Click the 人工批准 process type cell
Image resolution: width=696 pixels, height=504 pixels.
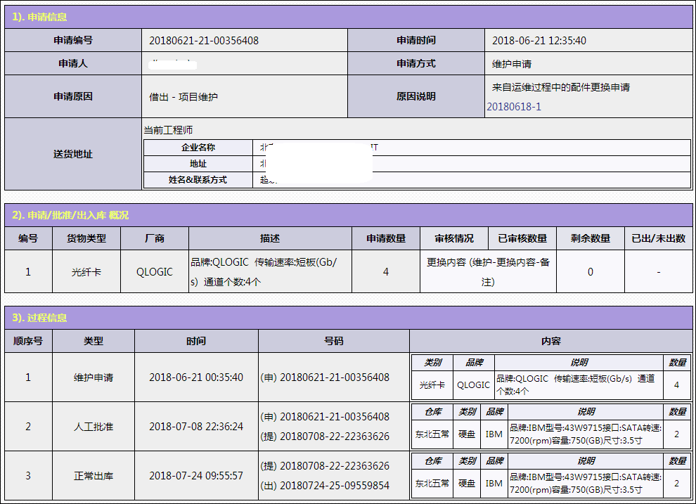click(x=94, y=427)
